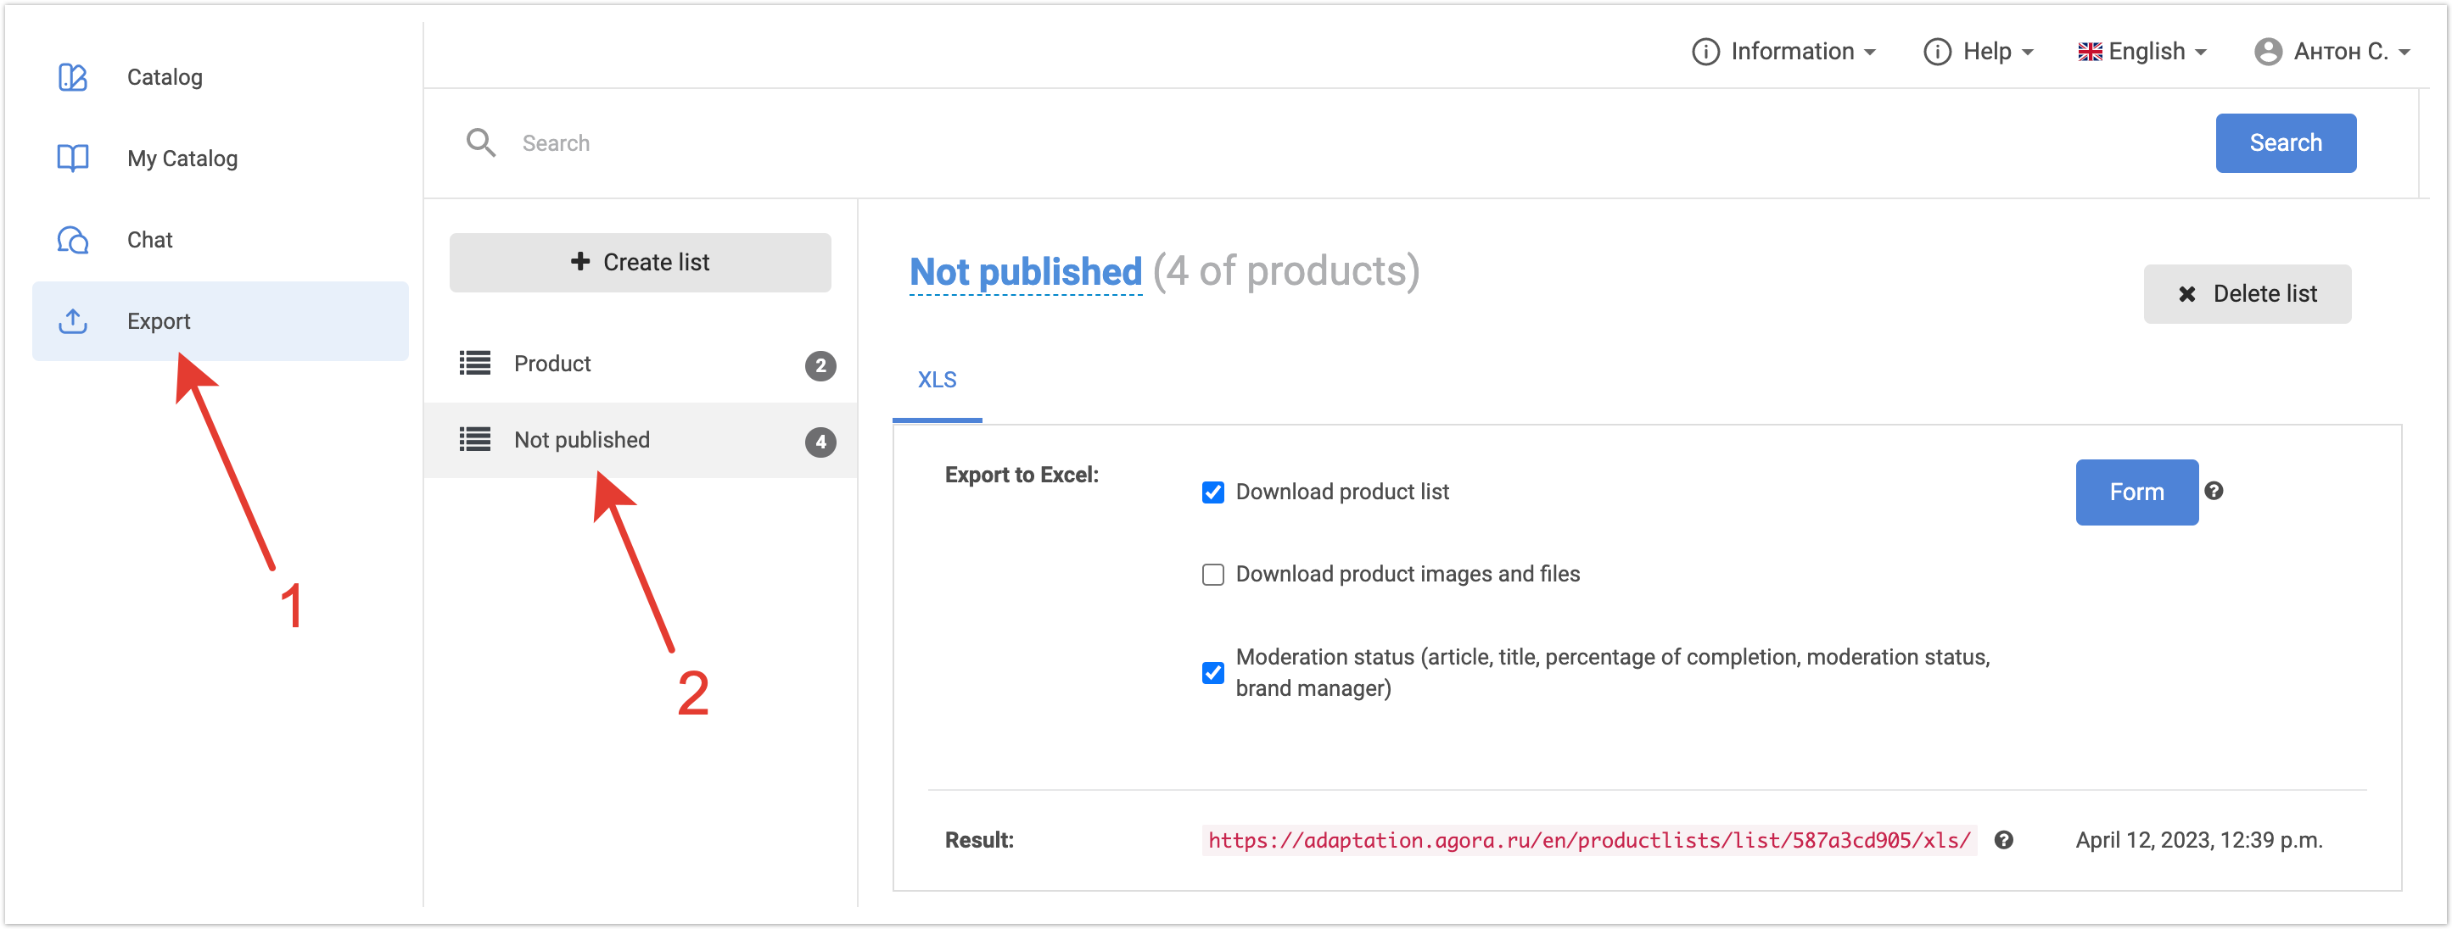Toggle the Moderation status checkbox

(1212, 672)
